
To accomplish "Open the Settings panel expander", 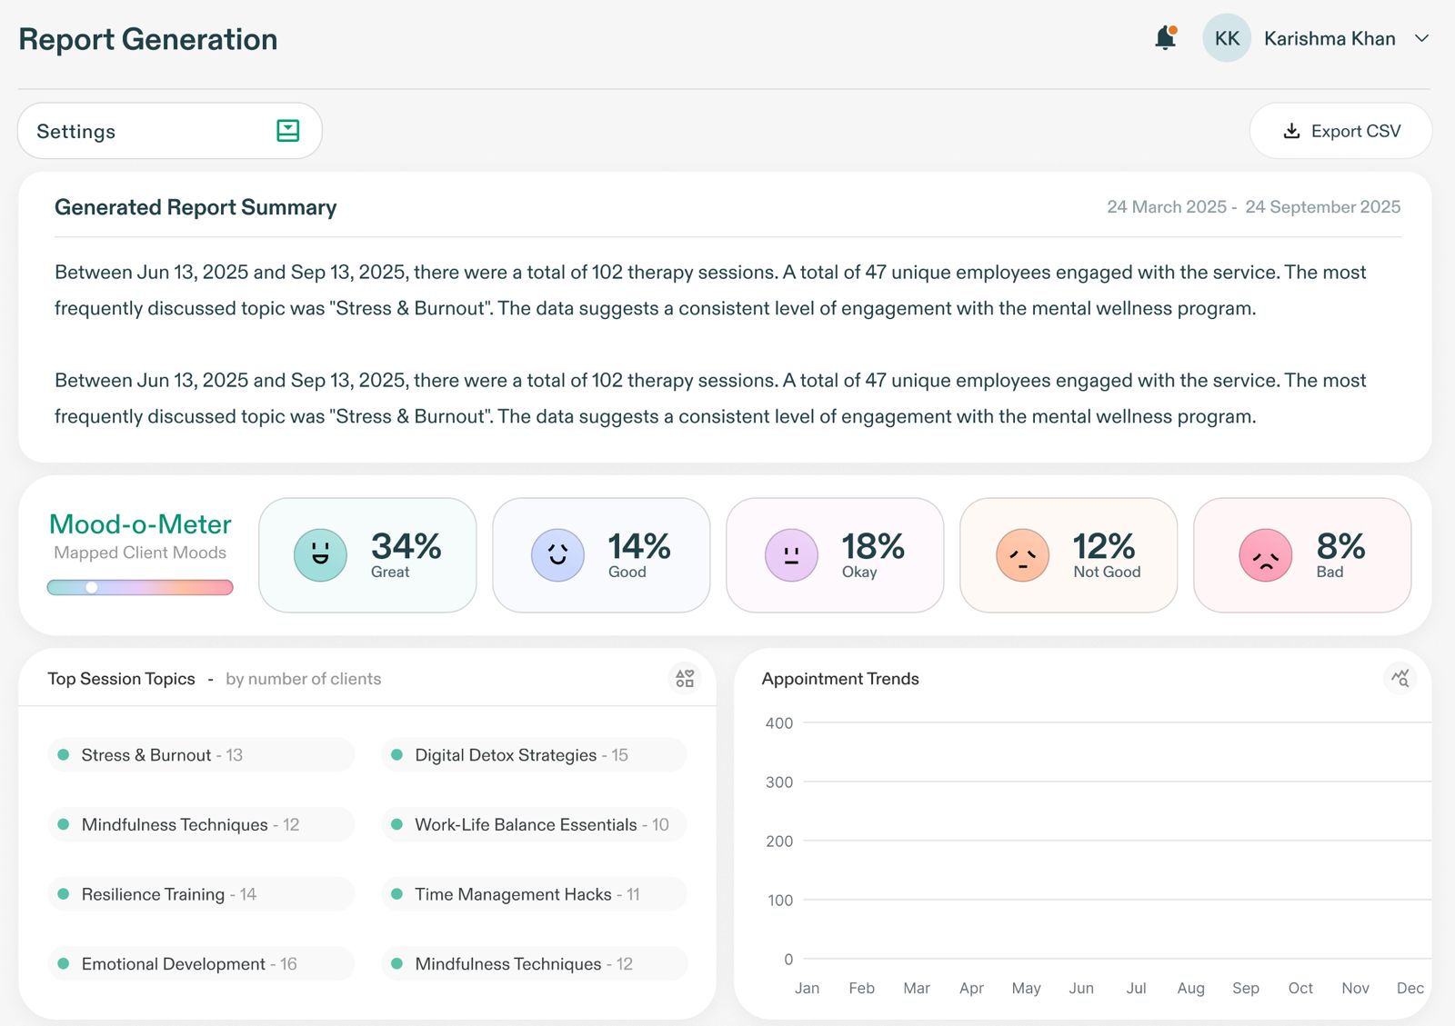I will 287,131.
